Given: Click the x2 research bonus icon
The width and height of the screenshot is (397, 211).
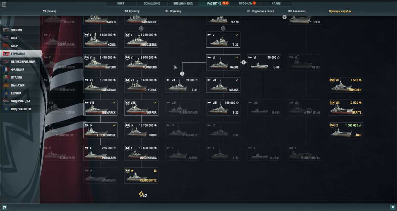Looking at the screenshot, I should [143, 194].
